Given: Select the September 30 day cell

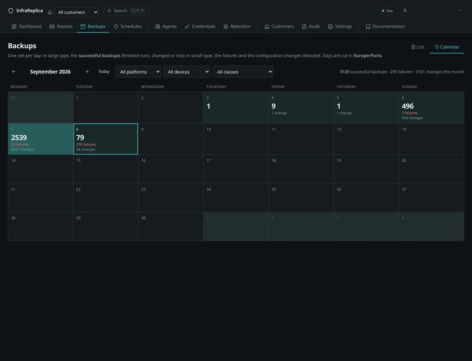Looking at the screenshot, I should point(171,226).
